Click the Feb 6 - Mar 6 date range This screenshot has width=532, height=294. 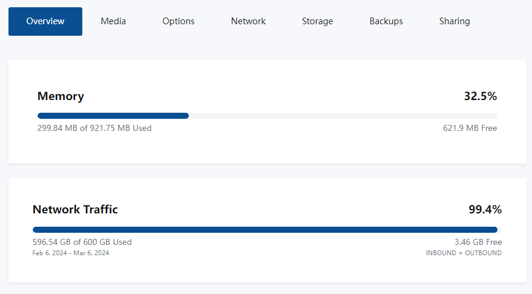tap(71, 253)
